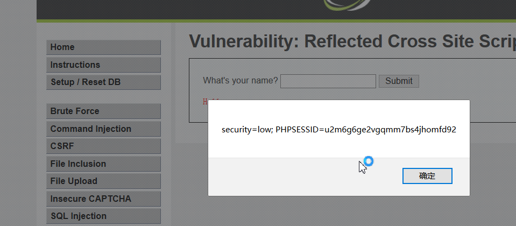Click the What's your name? label
This screenshot has height=226, width=516.
(240, 81)
